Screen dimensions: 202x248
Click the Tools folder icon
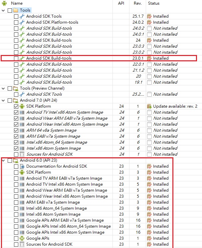16,10
